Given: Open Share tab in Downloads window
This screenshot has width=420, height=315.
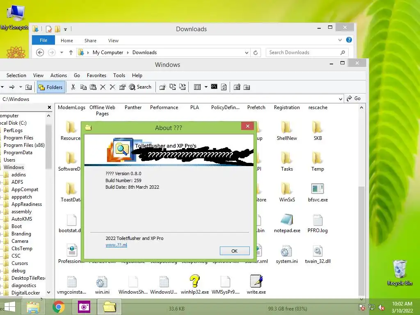Looking at the screenshot, I should pyautogui.click(x=90, y=41).
